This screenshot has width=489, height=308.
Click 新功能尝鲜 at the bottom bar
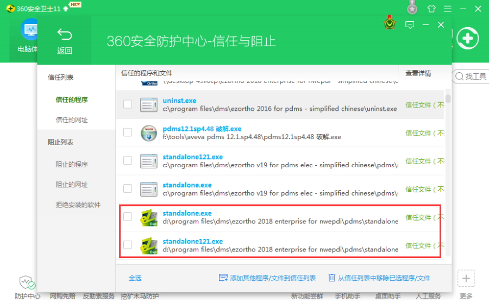[307, 296]
